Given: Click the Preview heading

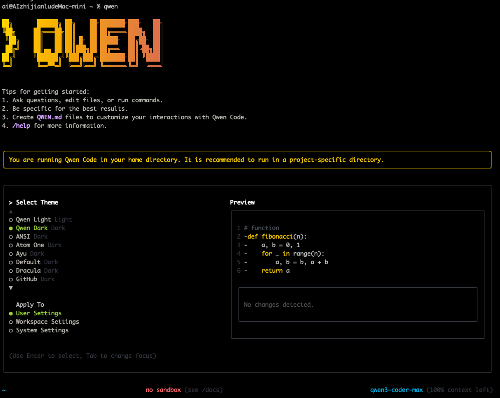Looking at the screenshot, I should [x=242, y=203].
